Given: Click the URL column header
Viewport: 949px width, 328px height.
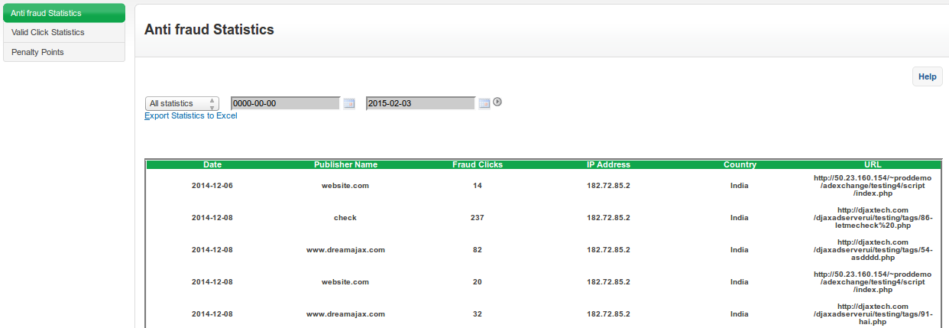Looking at the screenshot, I should click(872, 164).
